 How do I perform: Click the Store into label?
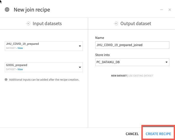coord(102,55)
